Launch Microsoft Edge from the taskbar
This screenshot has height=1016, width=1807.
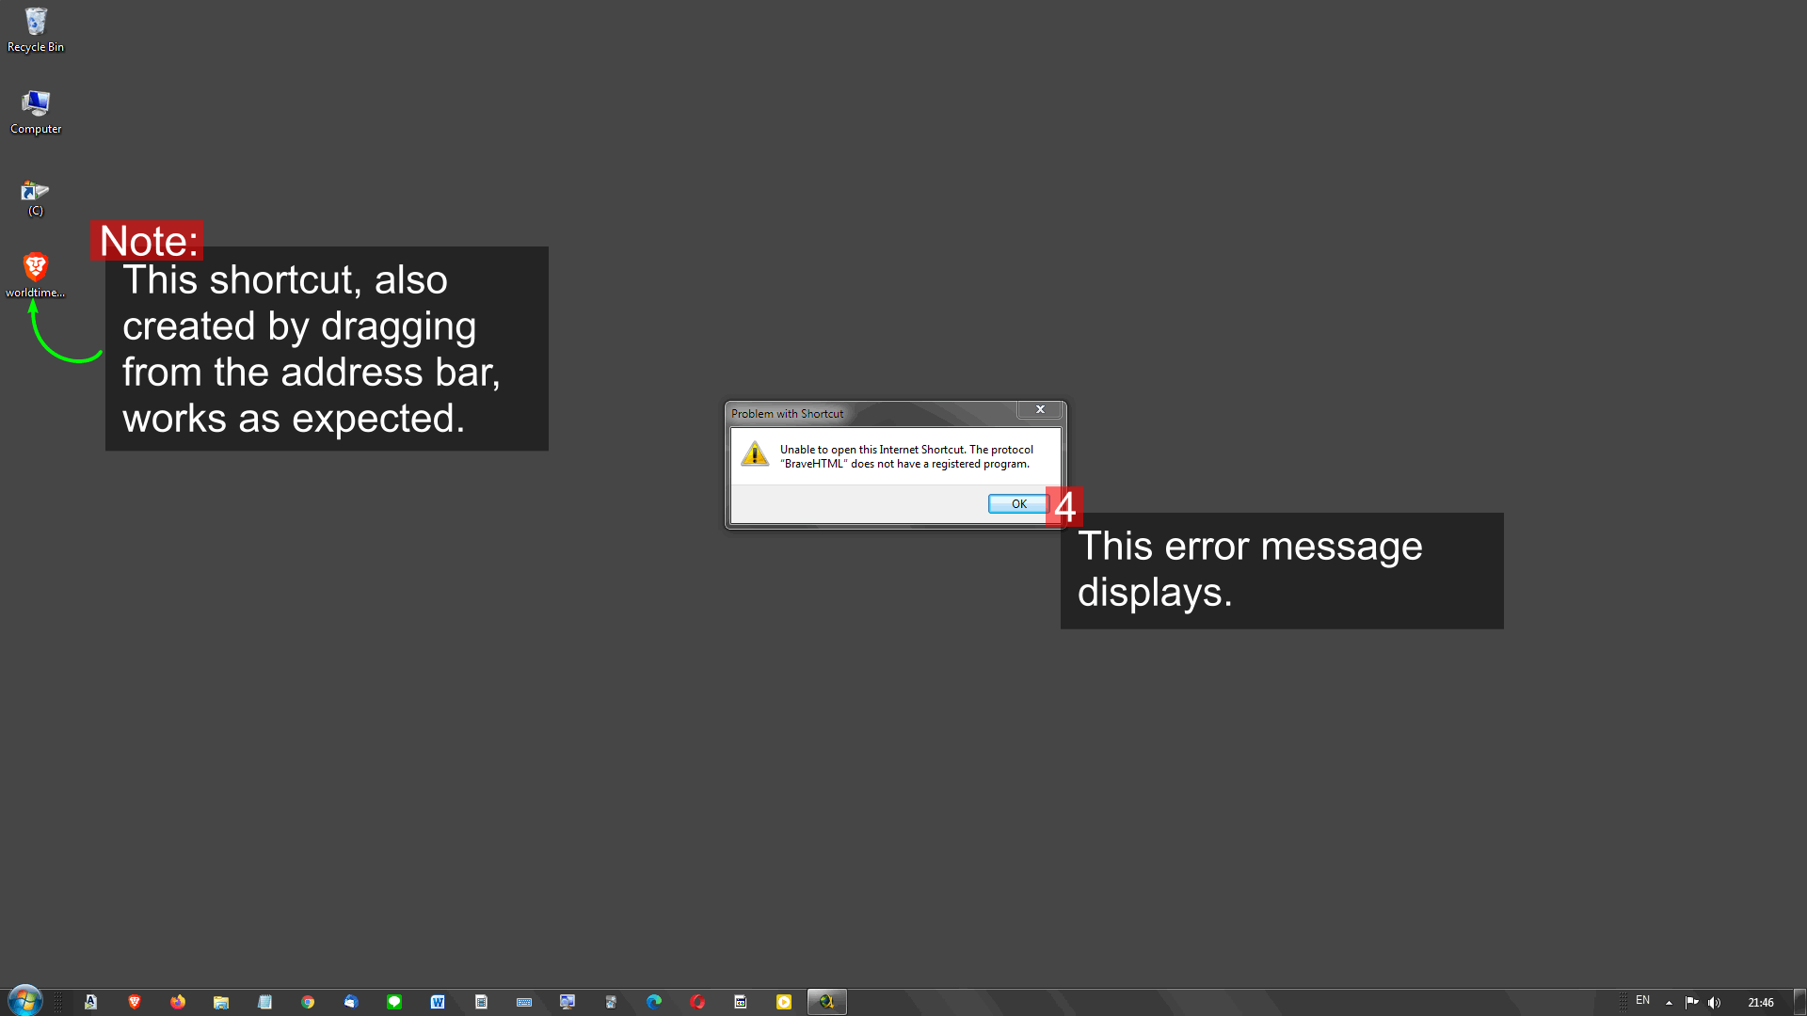(654, 1002)
